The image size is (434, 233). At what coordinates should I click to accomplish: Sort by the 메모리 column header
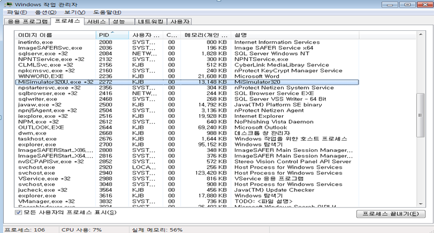point(205,35)
